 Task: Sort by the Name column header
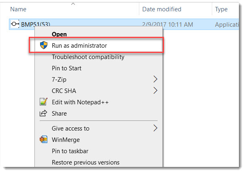[18, 9]
